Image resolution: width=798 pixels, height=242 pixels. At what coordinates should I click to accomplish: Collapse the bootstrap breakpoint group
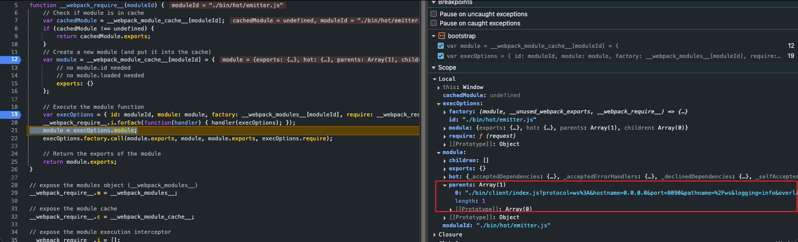(x=434, y=36)
